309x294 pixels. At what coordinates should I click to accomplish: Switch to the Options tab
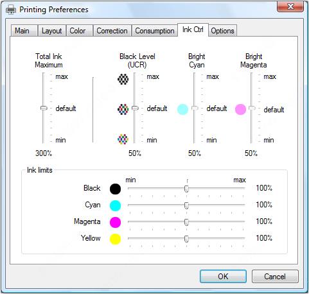tap(222, 31)
